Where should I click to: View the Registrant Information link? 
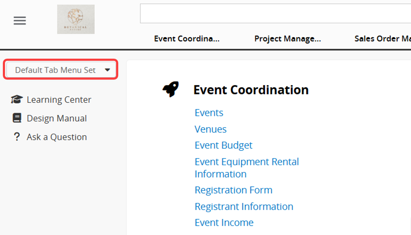pos(244,206)
